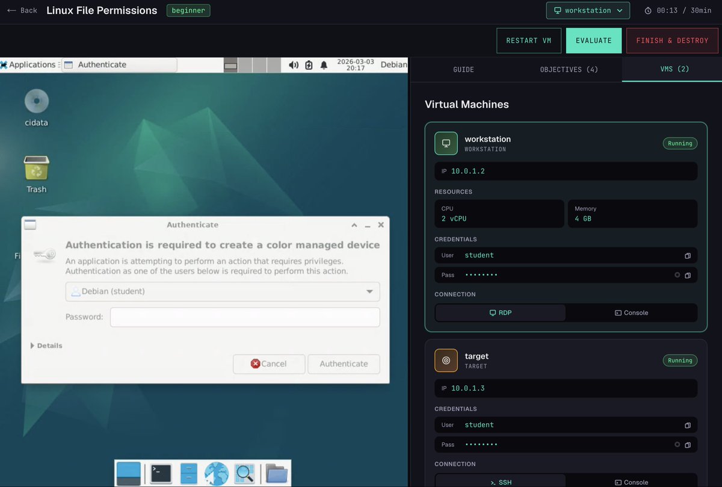The height and width of the screenshot is (487, 722).
Task: Click the Virtual Machines heading
Action: pyautogui.click(x=467, y=104)
